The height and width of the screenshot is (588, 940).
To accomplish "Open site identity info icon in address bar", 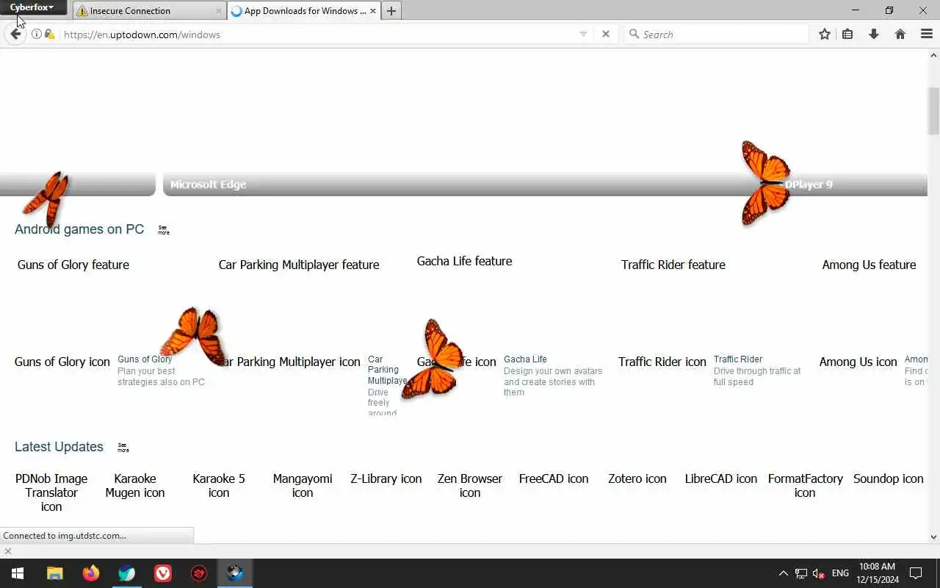I will pyautogui.click(x=36, y=34).
